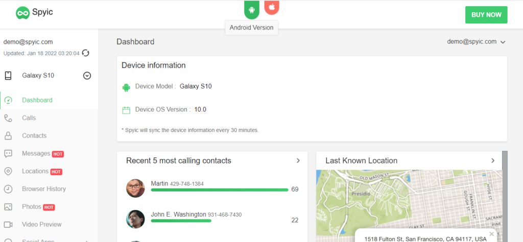
Task: Click the Device information heading
Action: coord(153,65)
